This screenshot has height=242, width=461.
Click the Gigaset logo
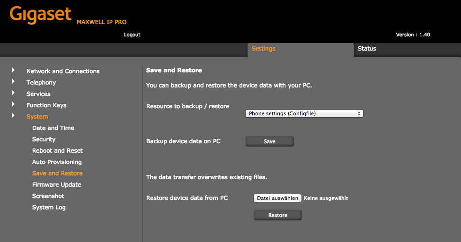point(41,15)
